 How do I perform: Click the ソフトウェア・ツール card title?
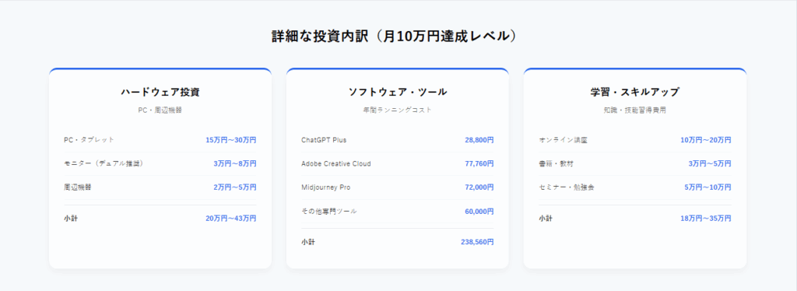(397, 92)
